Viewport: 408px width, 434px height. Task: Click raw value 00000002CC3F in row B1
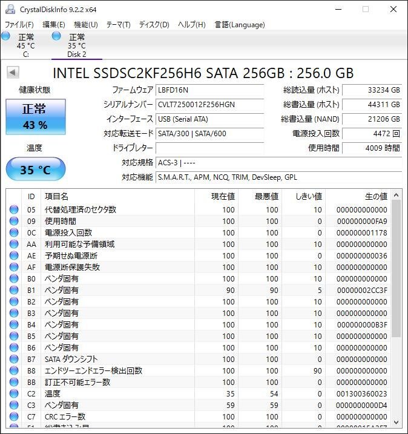[362, 290]
